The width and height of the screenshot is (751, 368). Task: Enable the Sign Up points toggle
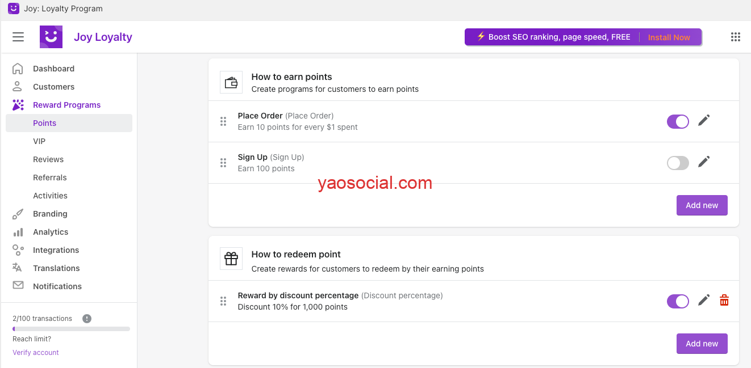click(x=678, y=163)
